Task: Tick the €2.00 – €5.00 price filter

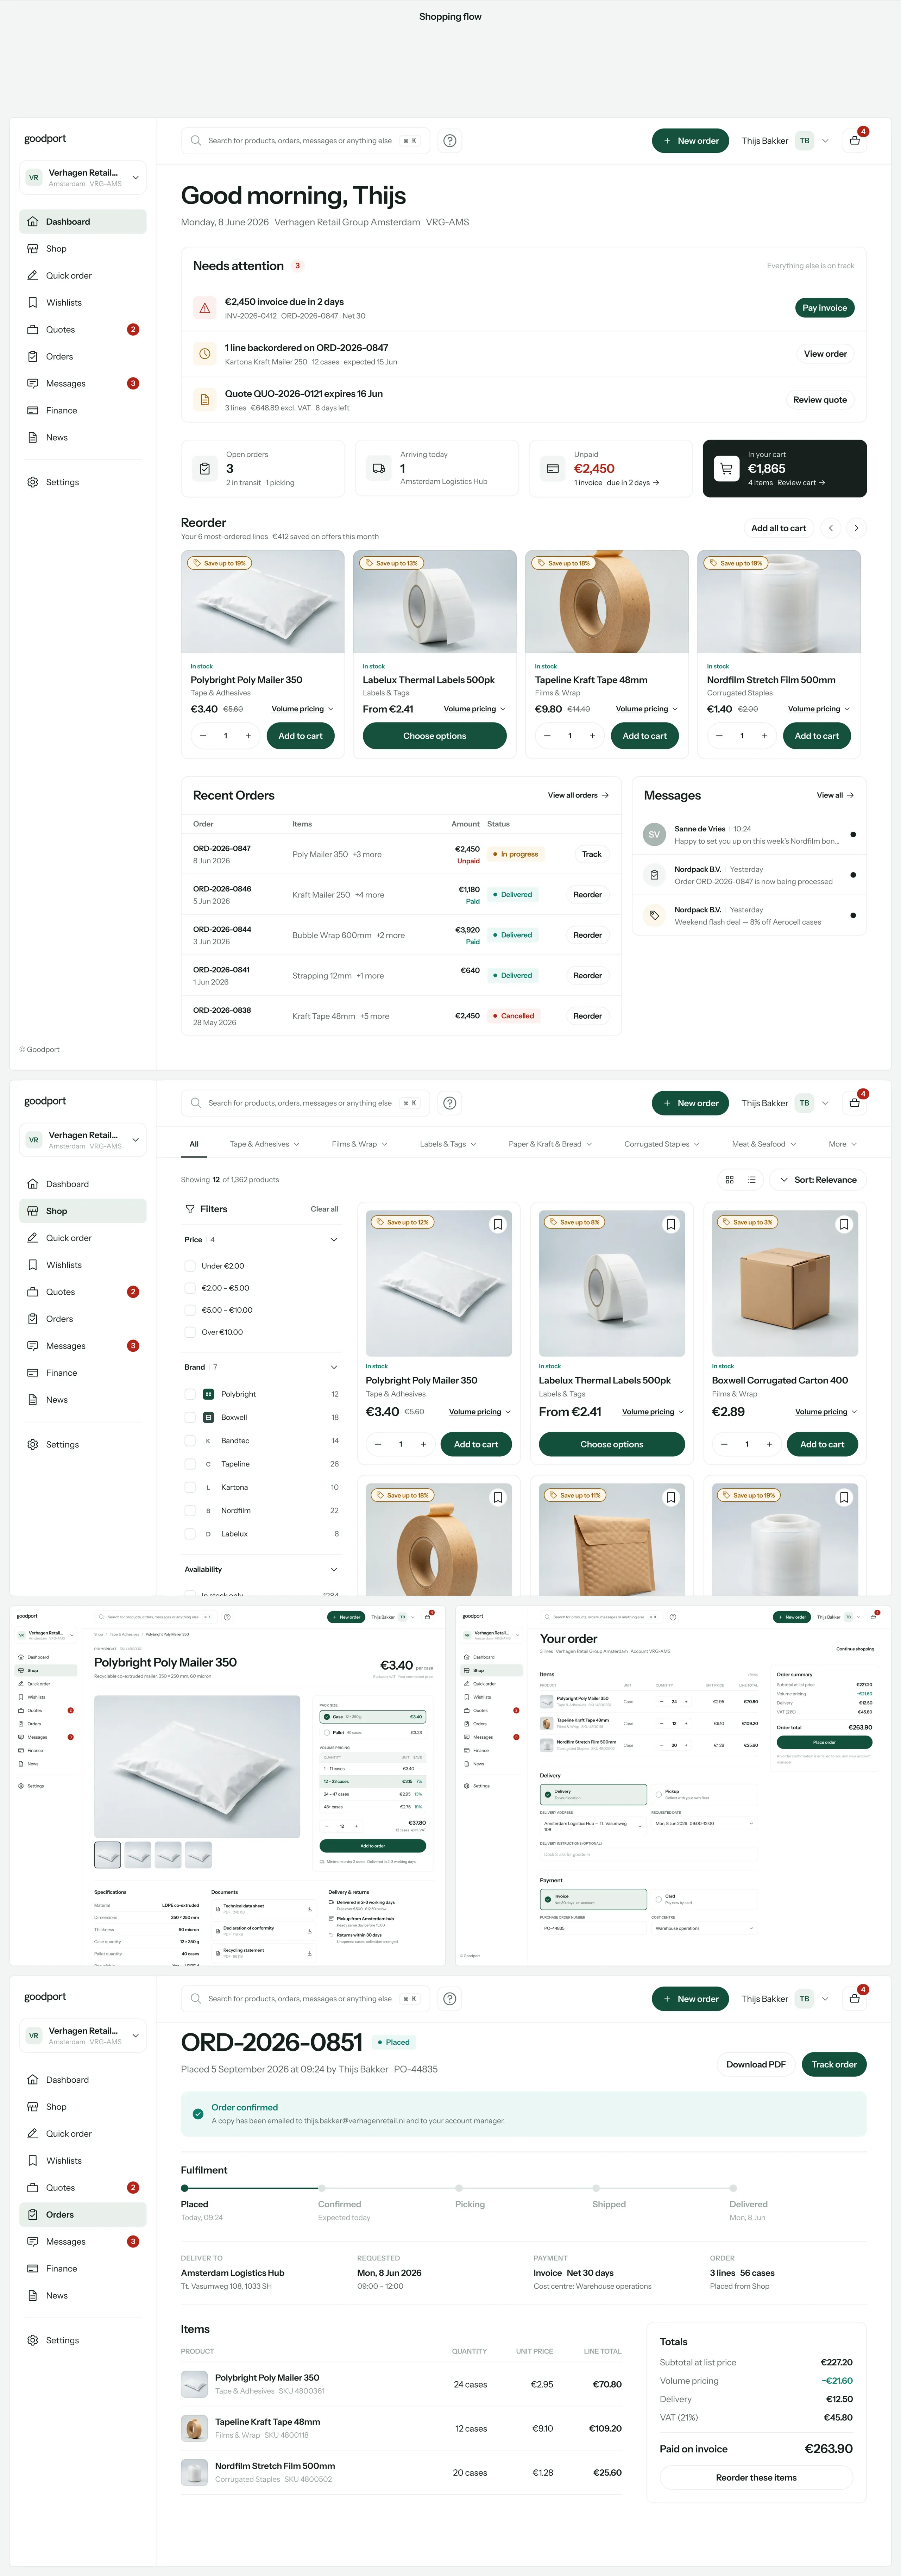Action: [190, 1288]
